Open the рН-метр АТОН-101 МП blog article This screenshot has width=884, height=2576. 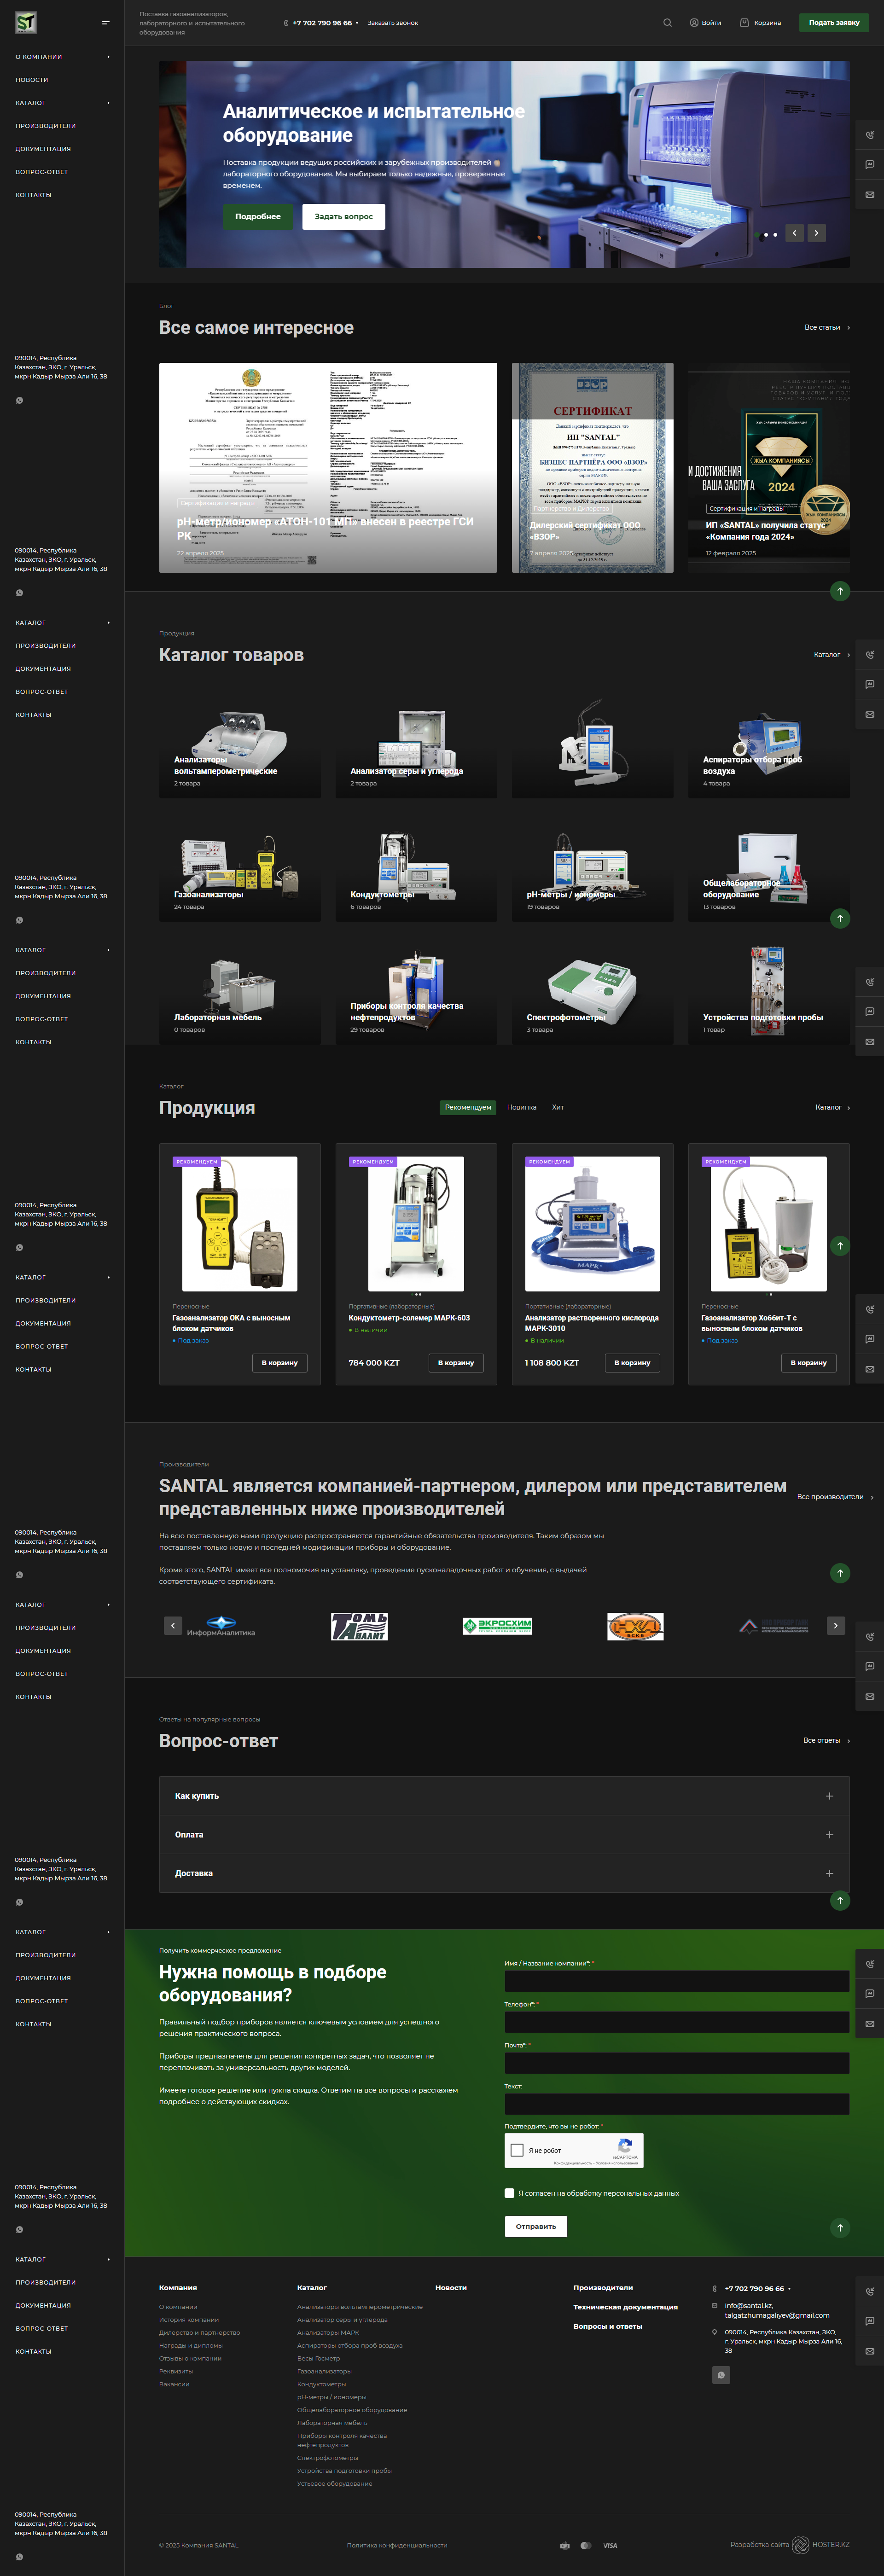pyautogui.click(x=328, y=467)
